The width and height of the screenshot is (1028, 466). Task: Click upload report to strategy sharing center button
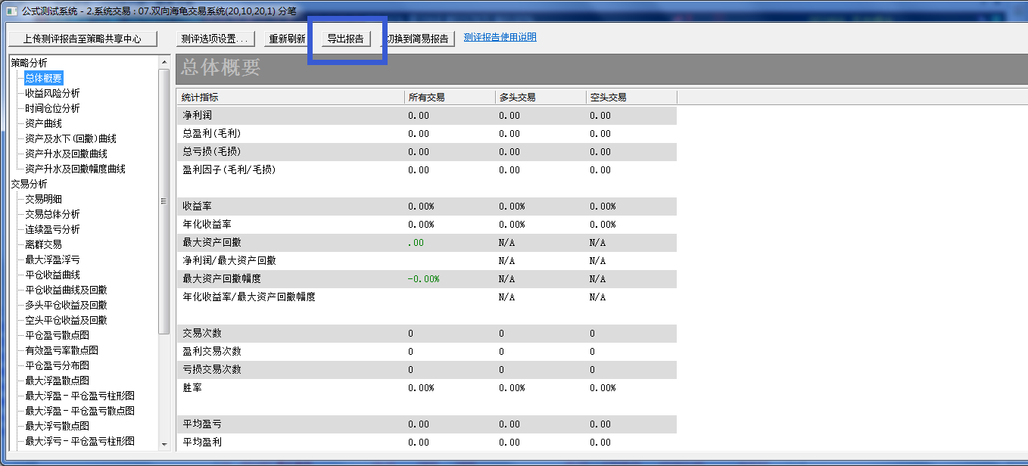point(82,39)
